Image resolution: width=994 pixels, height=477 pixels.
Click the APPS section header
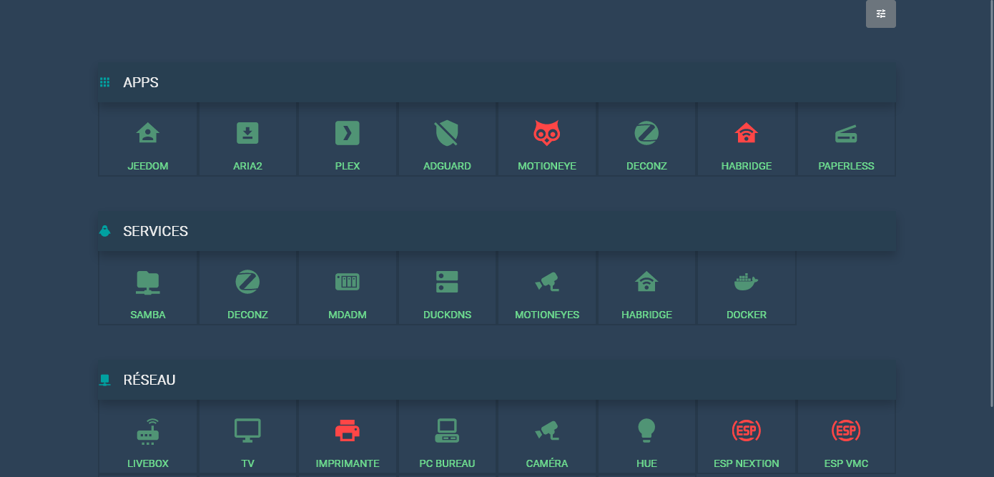tap(497, 82)
